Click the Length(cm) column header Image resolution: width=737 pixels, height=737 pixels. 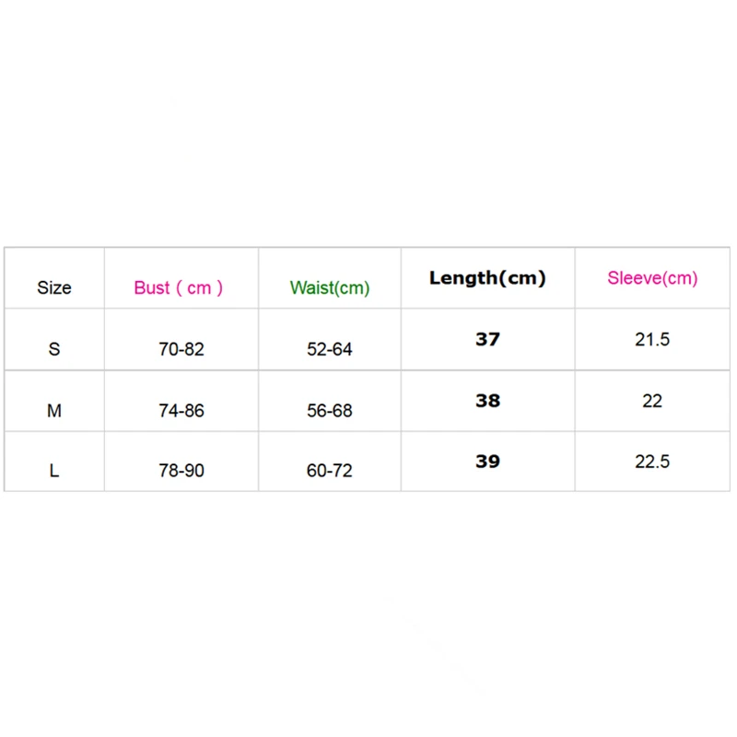click(x=487, y=278)
